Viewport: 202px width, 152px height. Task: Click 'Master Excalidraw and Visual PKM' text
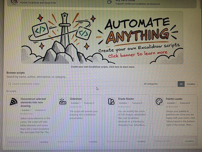click(x=38, y=2)
